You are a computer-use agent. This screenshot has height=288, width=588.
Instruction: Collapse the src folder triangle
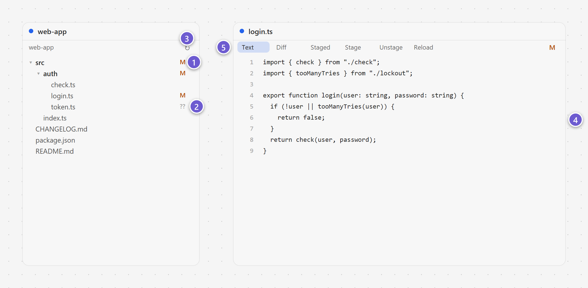click(x=31, y=63)
